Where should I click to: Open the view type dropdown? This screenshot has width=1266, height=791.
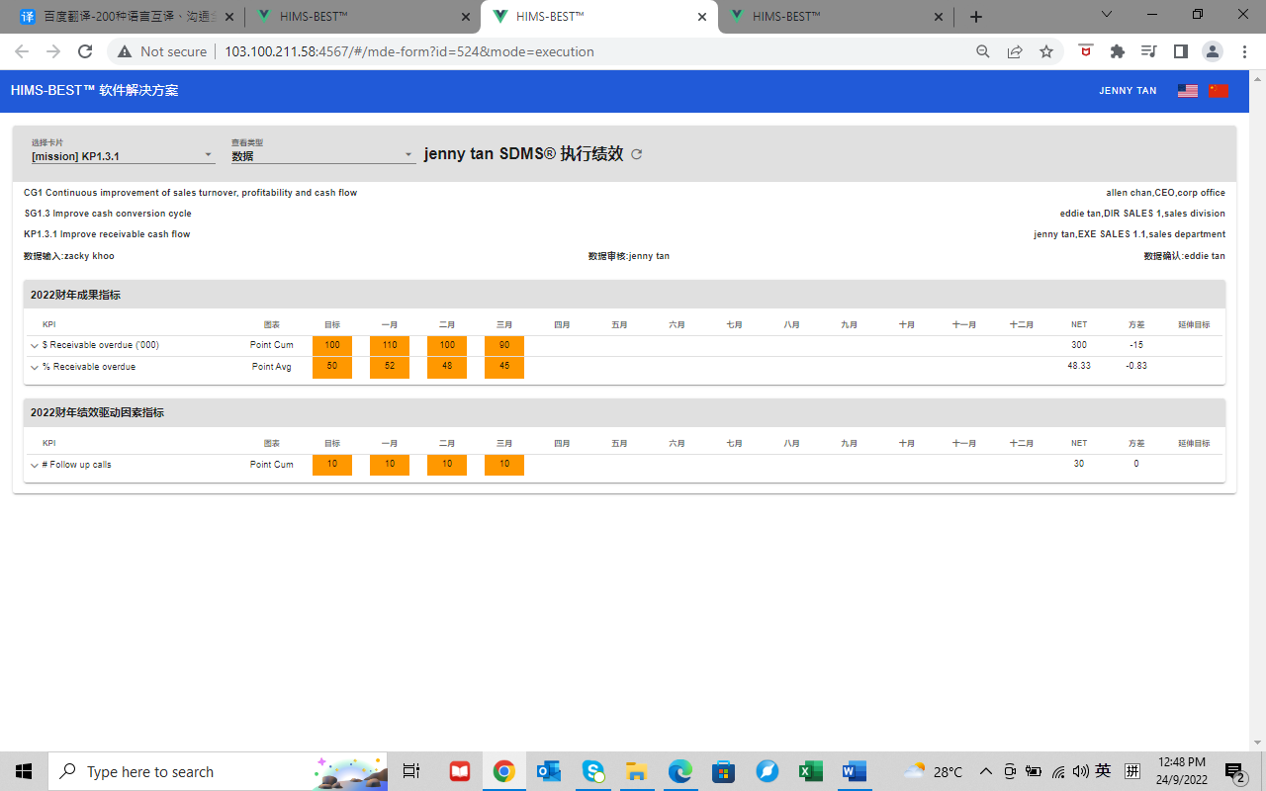click(322, 155)
